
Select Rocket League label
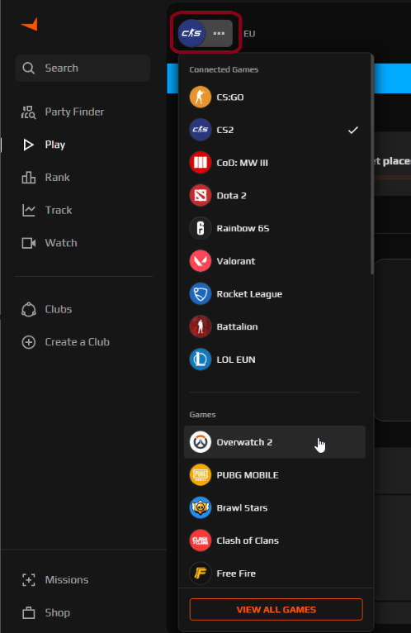(x=249, y=294)
